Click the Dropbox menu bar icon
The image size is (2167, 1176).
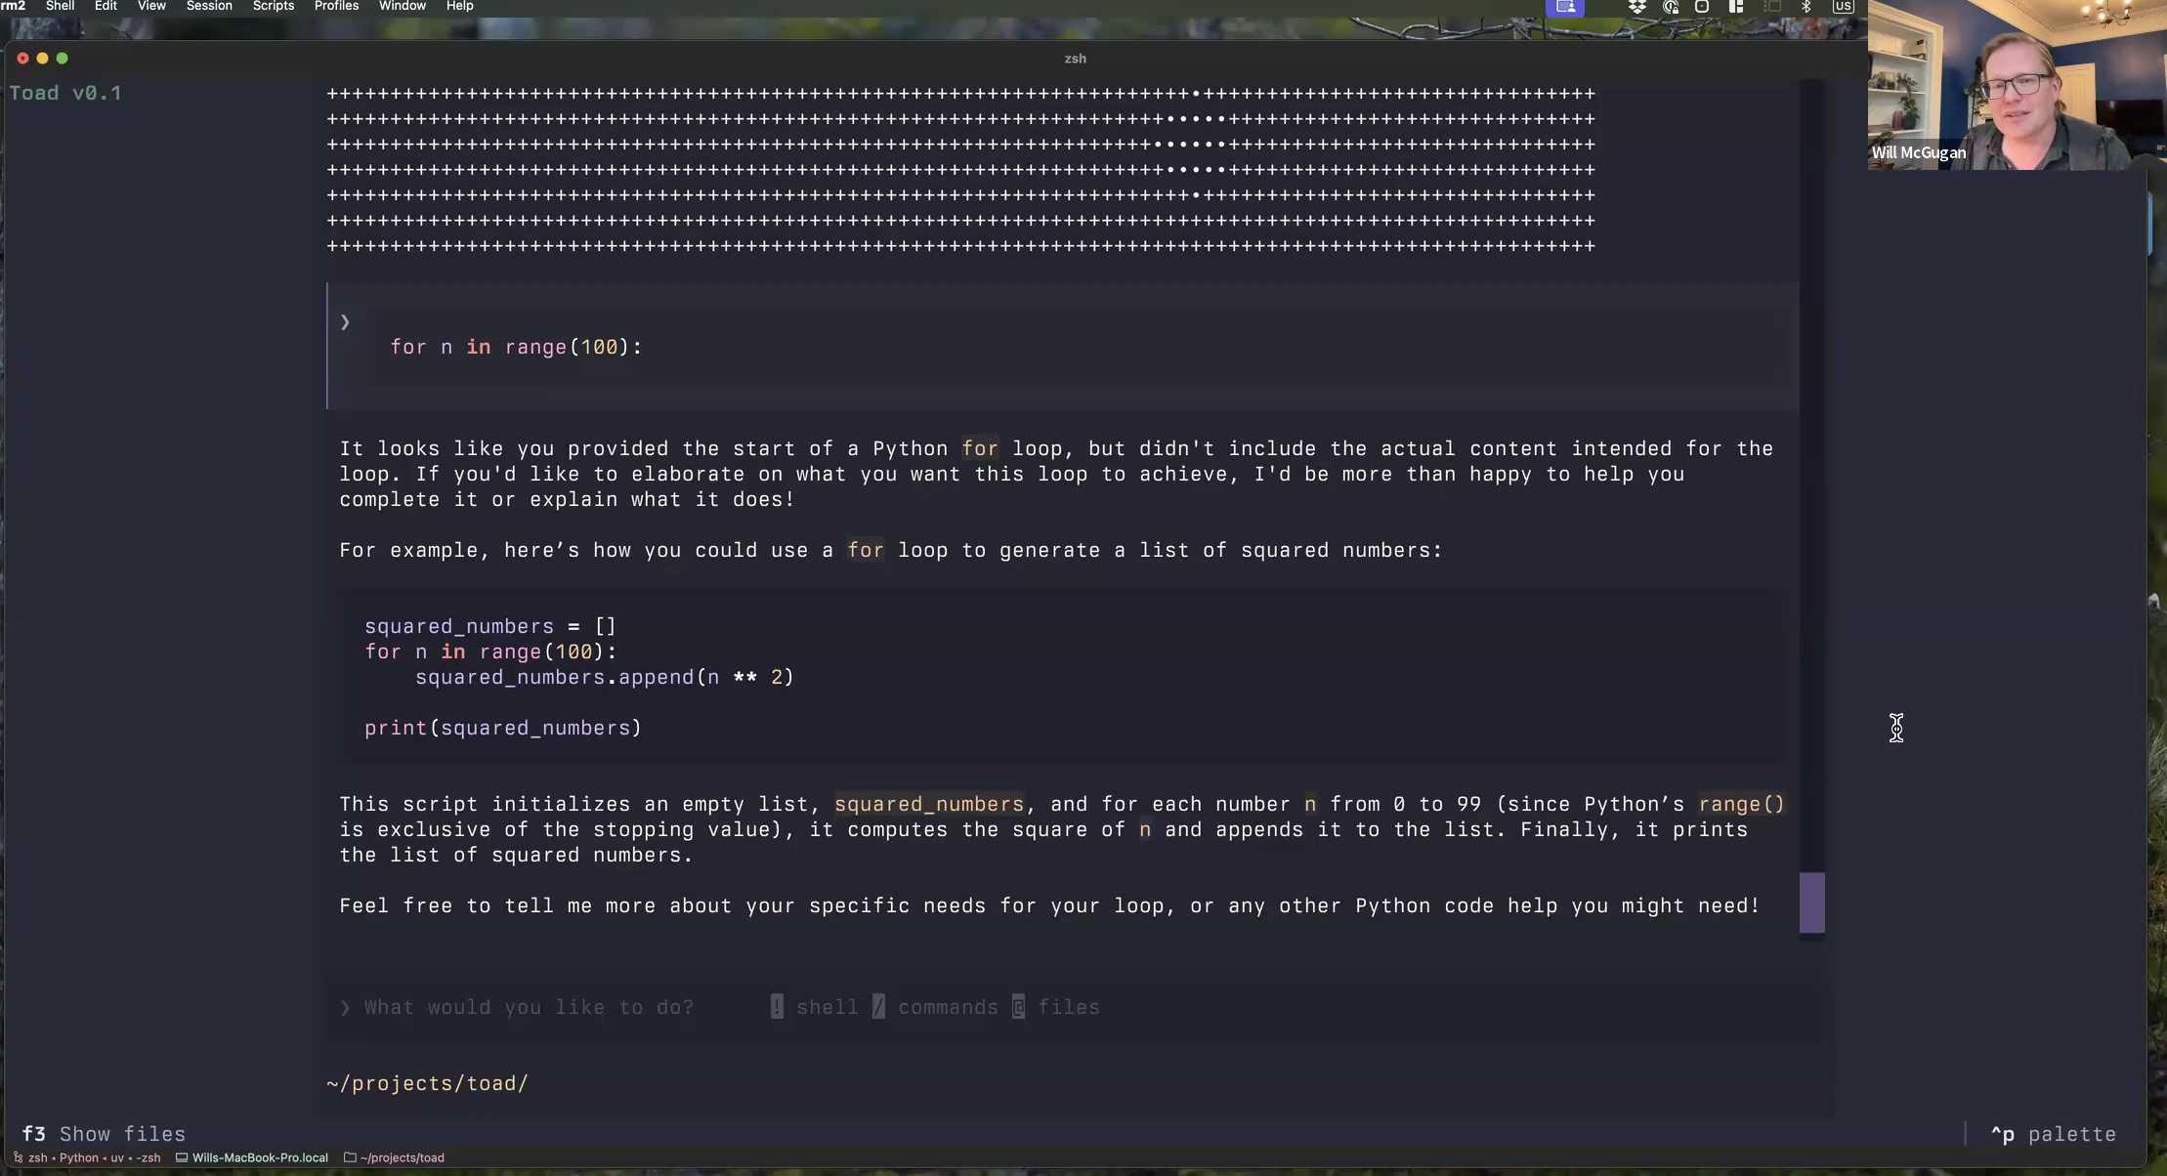1637,7
